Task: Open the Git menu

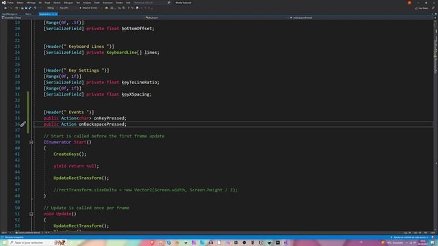Action: click(40, 3)
